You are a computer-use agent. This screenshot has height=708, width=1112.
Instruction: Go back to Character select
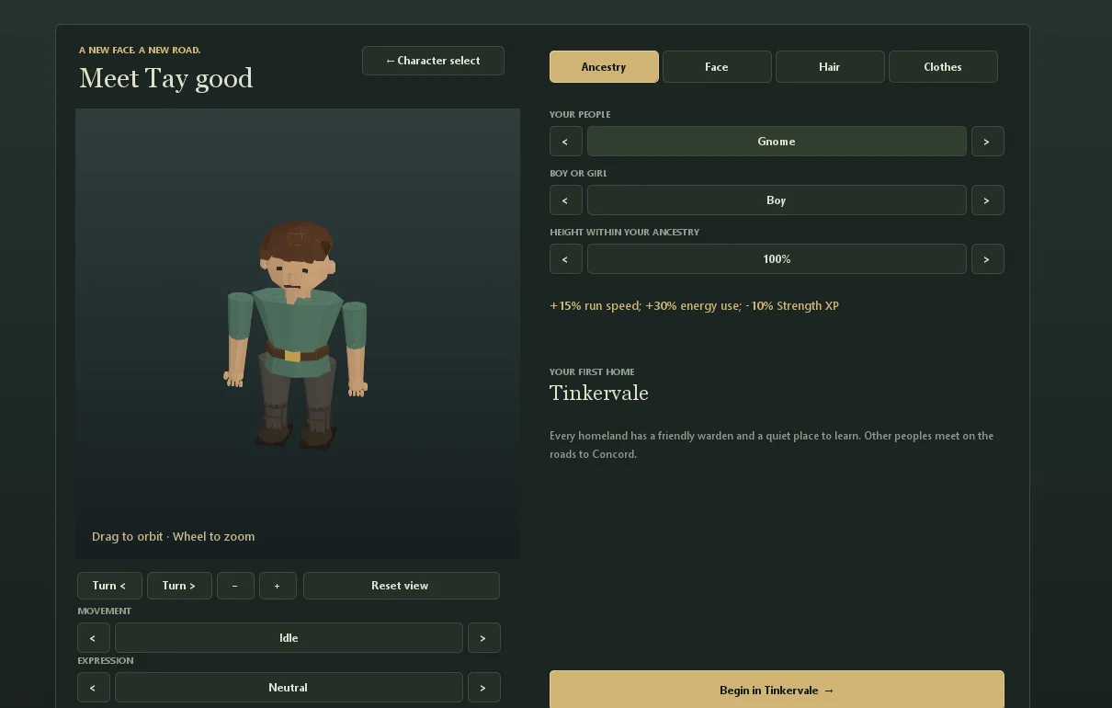433,61
